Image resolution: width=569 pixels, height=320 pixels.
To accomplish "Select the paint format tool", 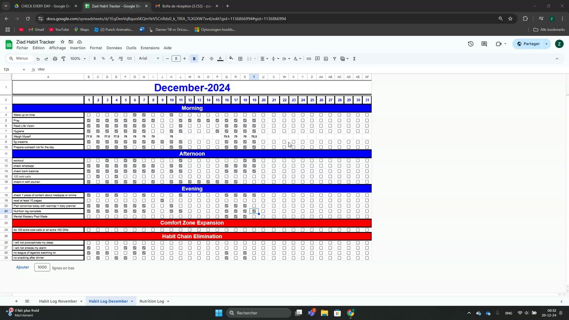I will coord(63,59).
